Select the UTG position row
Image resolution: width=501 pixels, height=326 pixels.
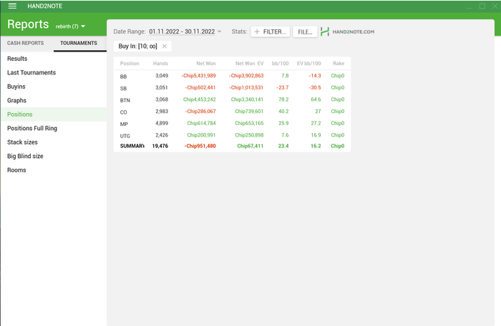(x=233, y=135)
